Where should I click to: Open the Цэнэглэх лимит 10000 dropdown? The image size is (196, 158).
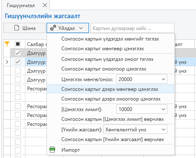click(163, 109)
